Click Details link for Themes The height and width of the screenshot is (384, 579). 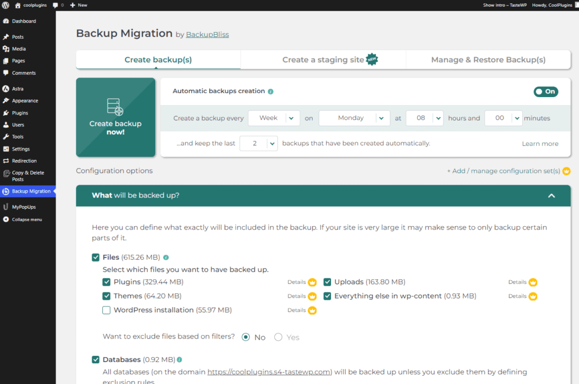(296, 296)
